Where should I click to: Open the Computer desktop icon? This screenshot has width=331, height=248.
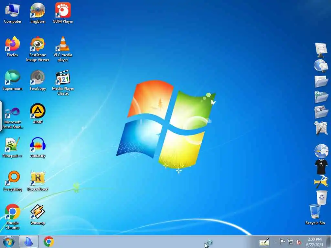13,13
